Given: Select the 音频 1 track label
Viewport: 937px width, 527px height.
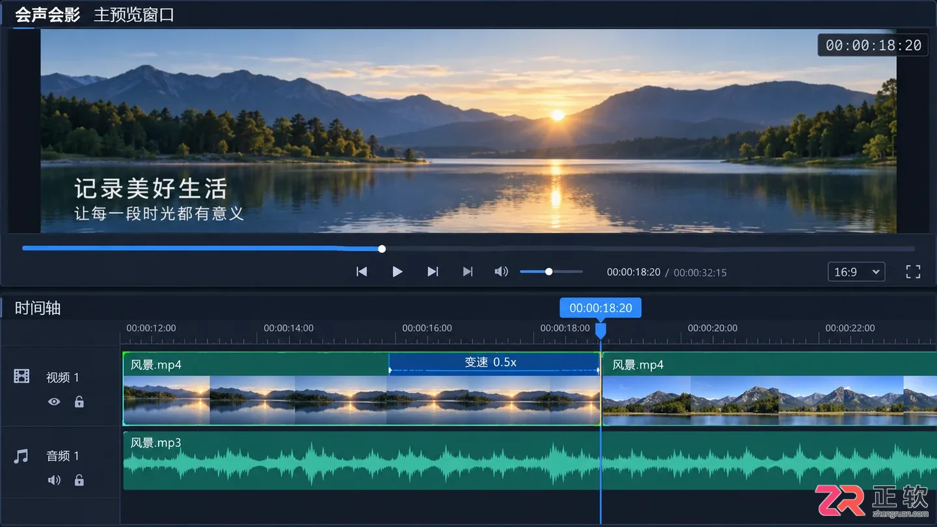Looking at the screenshot, I should pyautogui.click(x=62, y=456).
